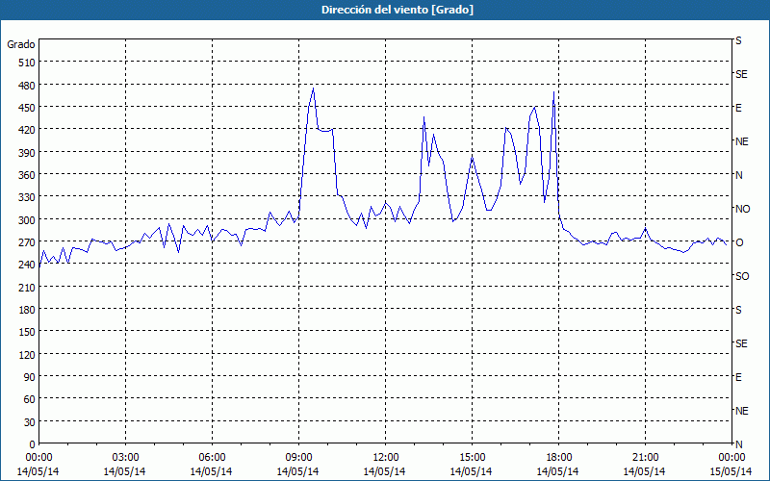
Task: Select the 18:00 time axis label
Action: point(558,458)
